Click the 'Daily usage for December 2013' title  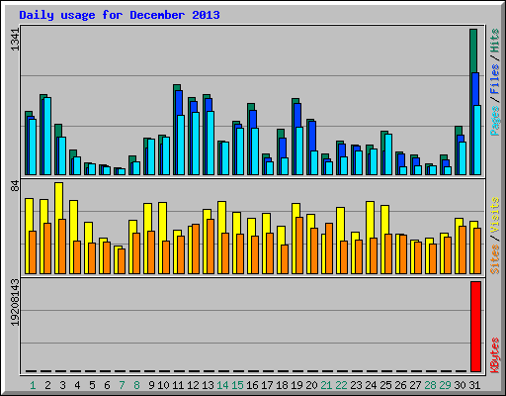tap(120, 15)
